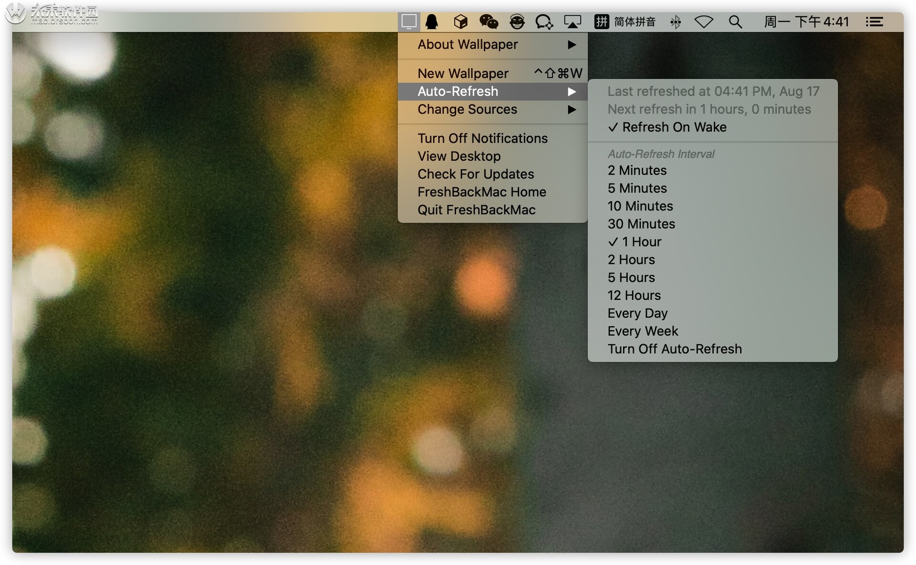The width and height of the screenshot is (916, 565).
Task: Click Quit FreshBackMac
Action: 476,210
